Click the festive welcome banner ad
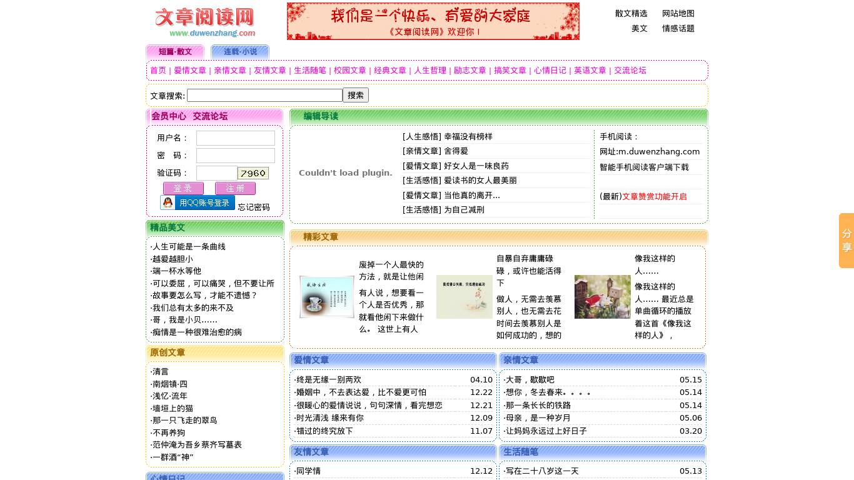This screenshot has height=480, width=854. tap(433, 21)
